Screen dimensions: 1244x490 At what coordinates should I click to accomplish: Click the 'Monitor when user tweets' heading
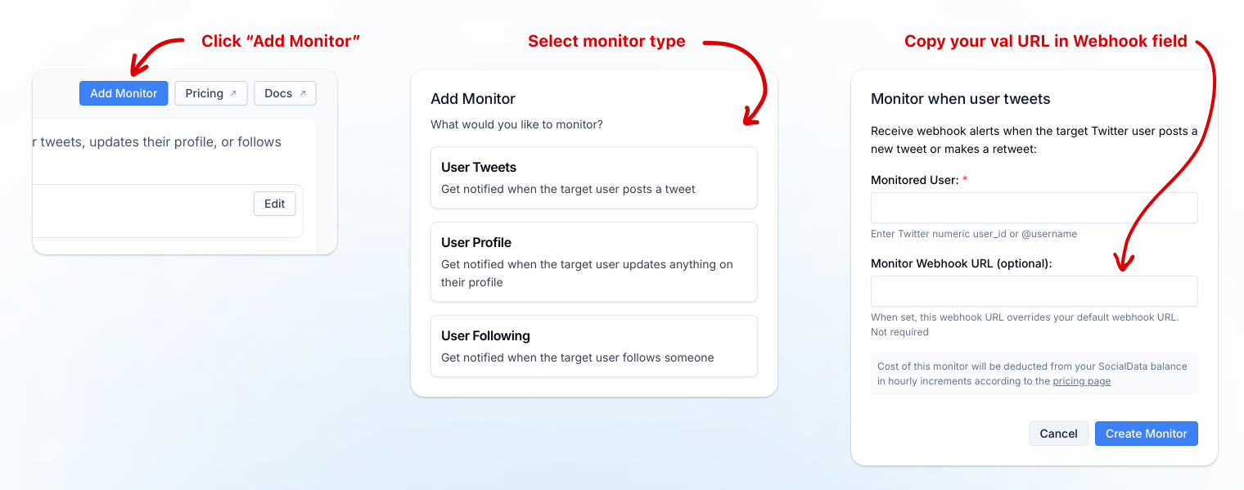click(x=960, y=99)
